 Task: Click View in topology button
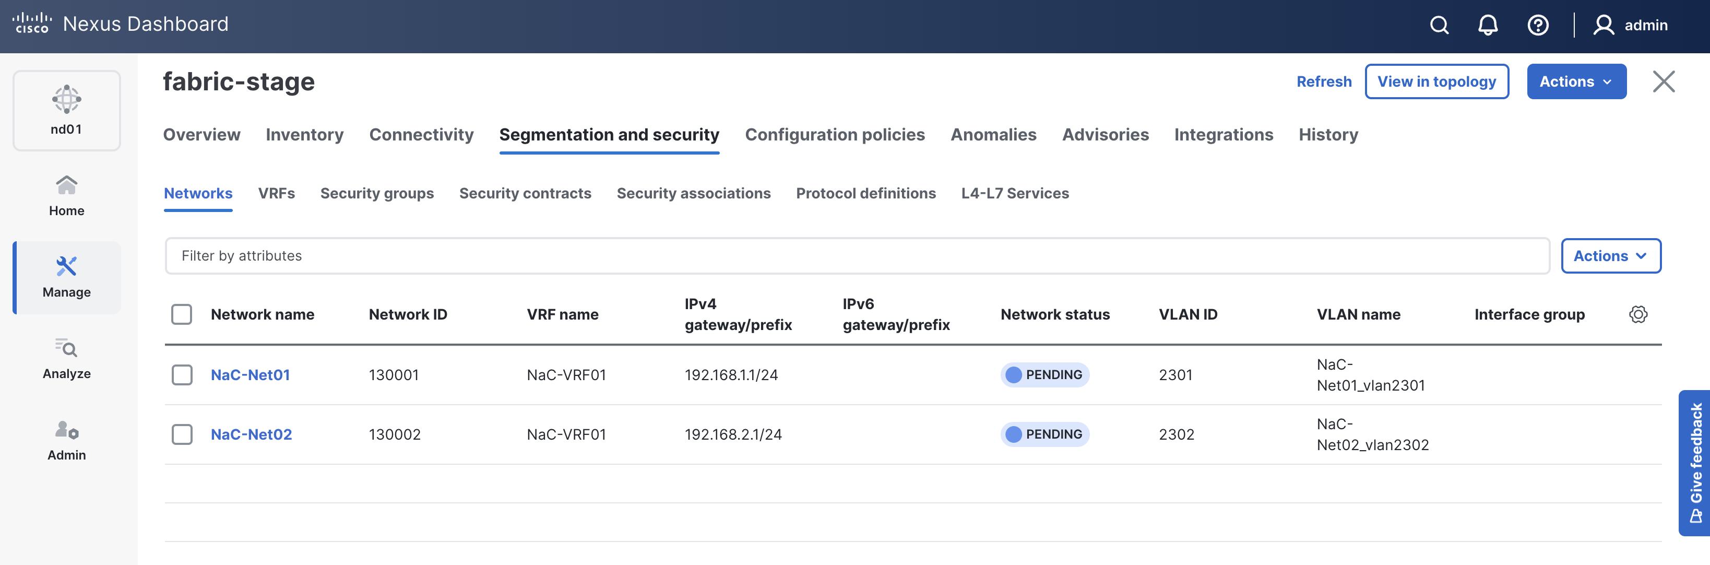(1436, 81)
